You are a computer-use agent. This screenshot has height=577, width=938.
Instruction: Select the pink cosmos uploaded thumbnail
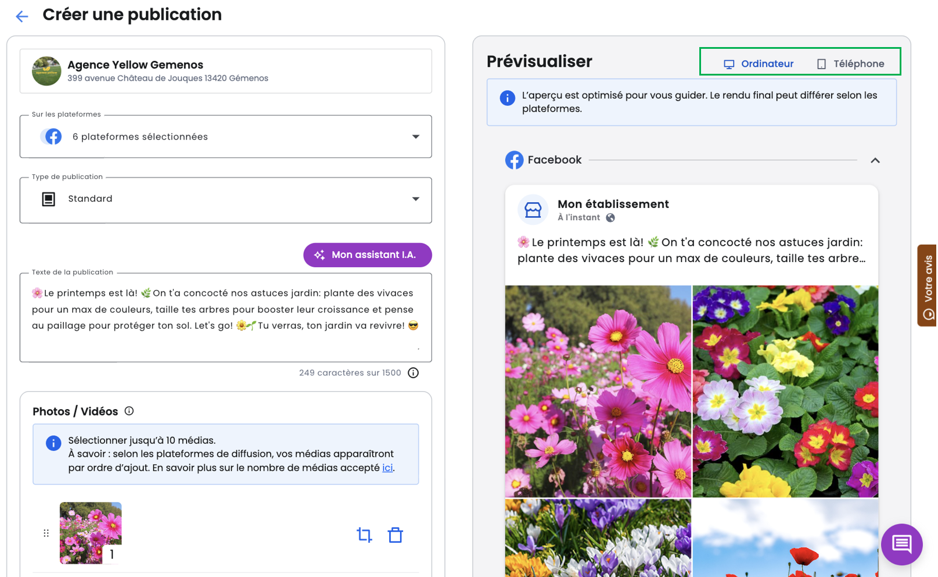pyautogui.click(x=91, y=532)
